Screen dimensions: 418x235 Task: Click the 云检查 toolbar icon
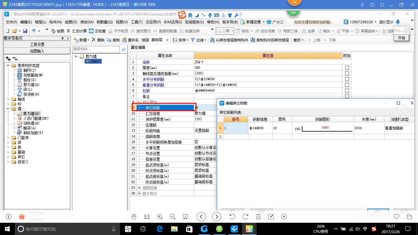(x=97, y=31)
